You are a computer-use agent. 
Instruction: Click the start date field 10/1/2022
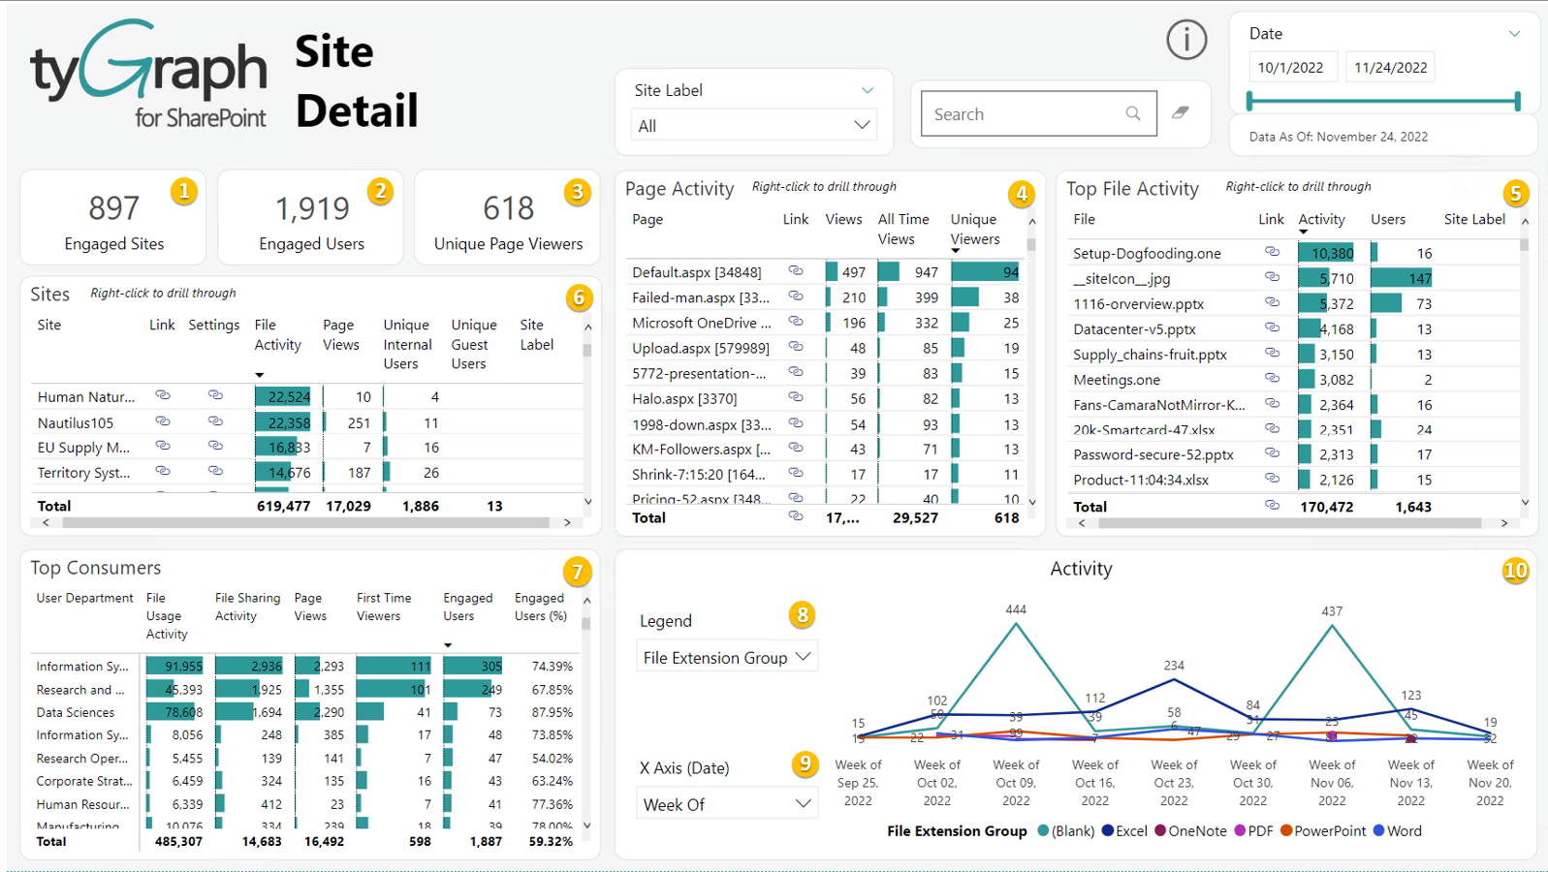1290,68
